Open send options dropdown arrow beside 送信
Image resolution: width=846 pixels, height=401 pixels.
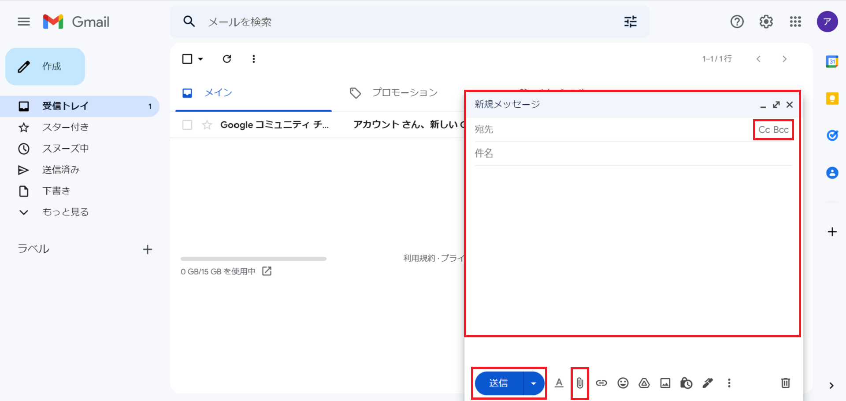(x=534, y=383)
